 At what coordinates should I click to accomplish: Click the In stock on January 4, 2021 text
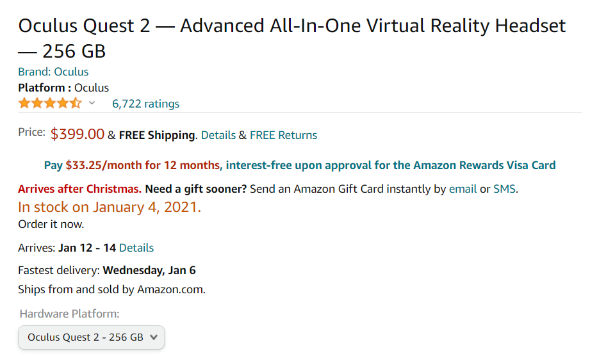pos(110,207)
